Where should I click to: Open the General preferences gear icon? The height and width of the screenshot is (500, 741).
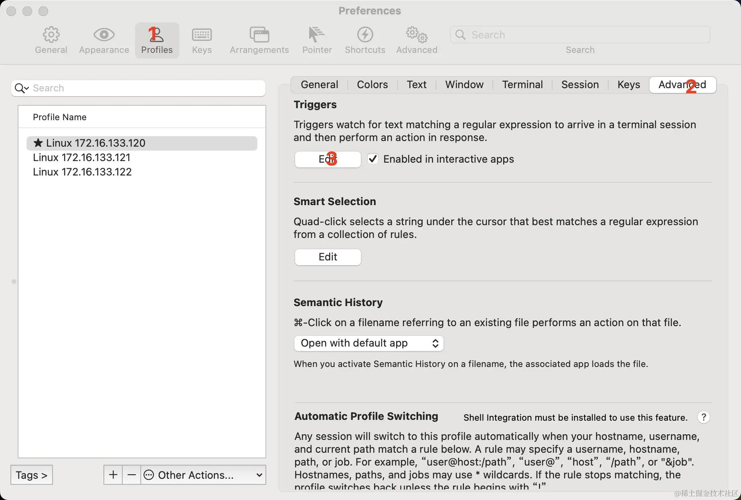51,35
